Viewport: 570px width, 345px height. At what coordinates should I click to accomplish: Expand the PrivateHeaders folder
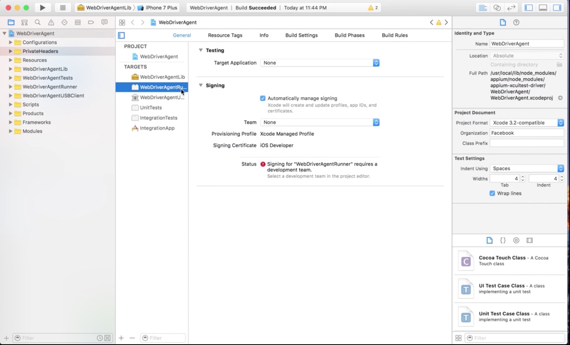[11, 51]
